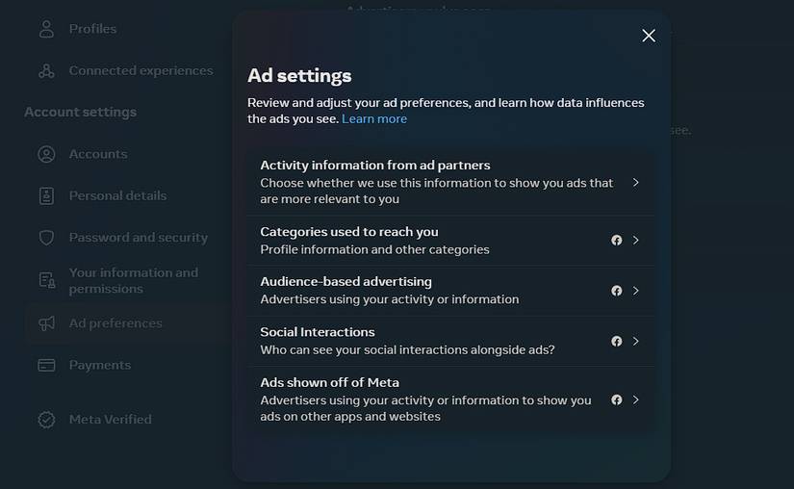794x489 pixels.
Task: Close the Ad settings dialog
Action: click(649, 36)
